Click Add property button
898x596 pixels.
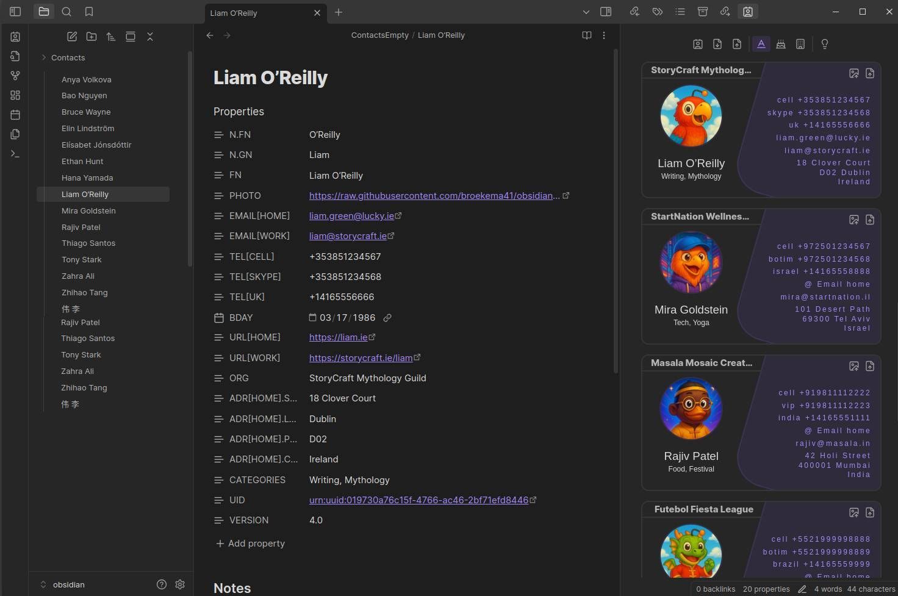coord(250,544)
